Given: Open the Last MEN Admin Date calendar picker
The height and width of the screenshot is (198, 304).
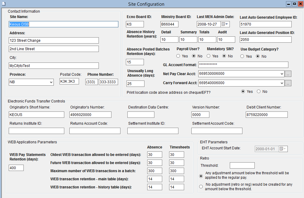Looking at the screenshot, I should (225, 24).
